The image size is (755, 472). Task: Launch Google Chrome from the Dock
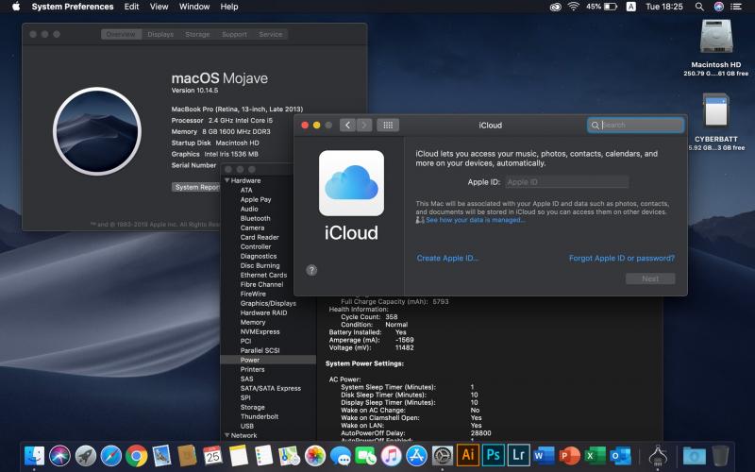pos(136,455)
